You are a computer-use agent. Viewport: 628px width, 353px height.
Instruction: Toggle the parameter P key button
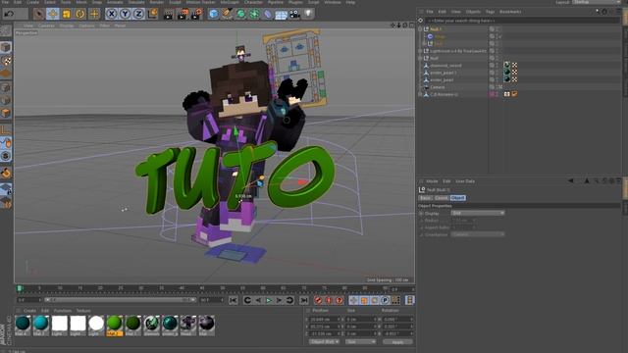tap(385, 300)
